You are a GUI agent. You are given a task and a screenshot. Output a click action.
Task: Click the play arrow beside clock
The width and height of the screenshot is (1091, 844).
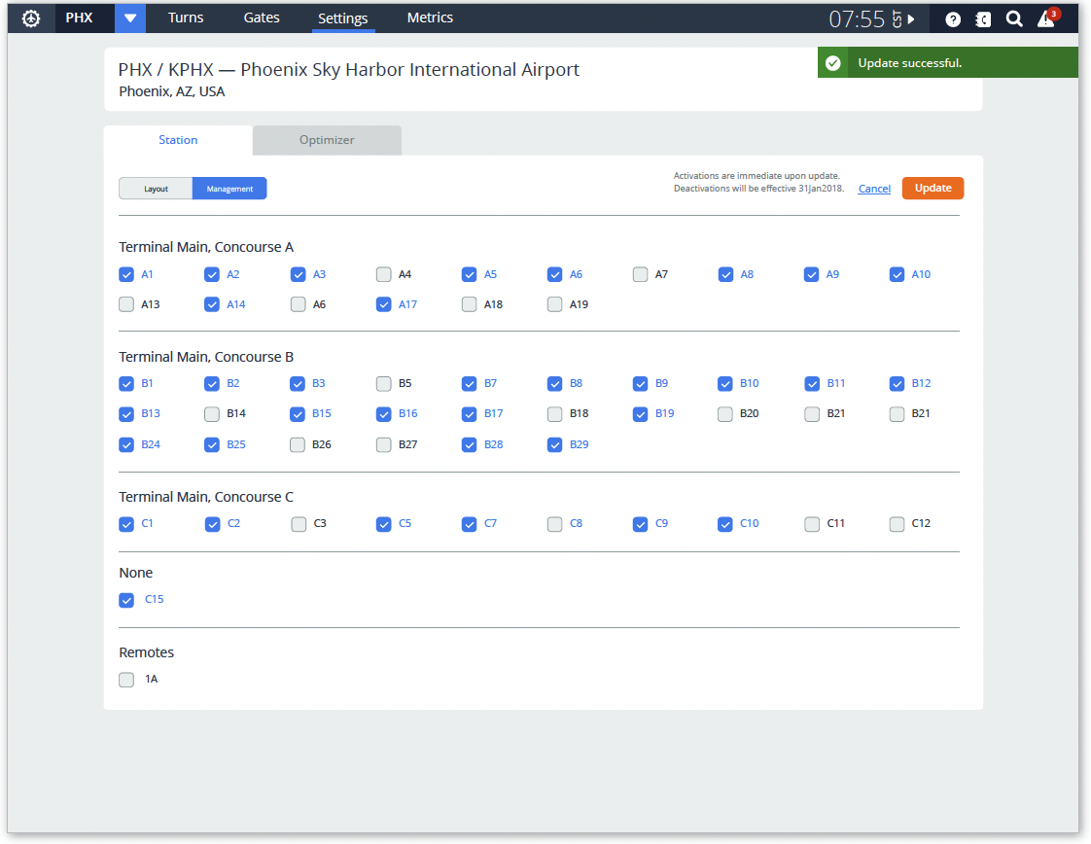(x=911, y=19)
